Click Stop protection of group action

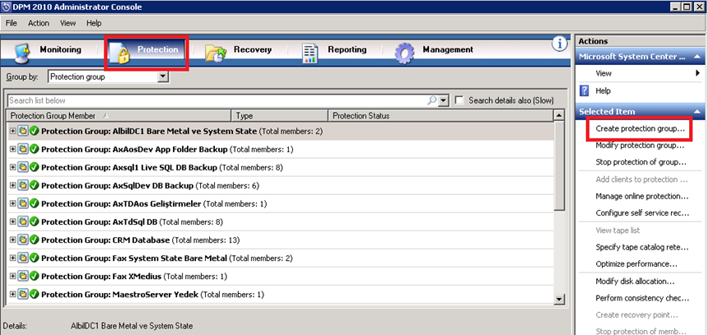point(640,161)
